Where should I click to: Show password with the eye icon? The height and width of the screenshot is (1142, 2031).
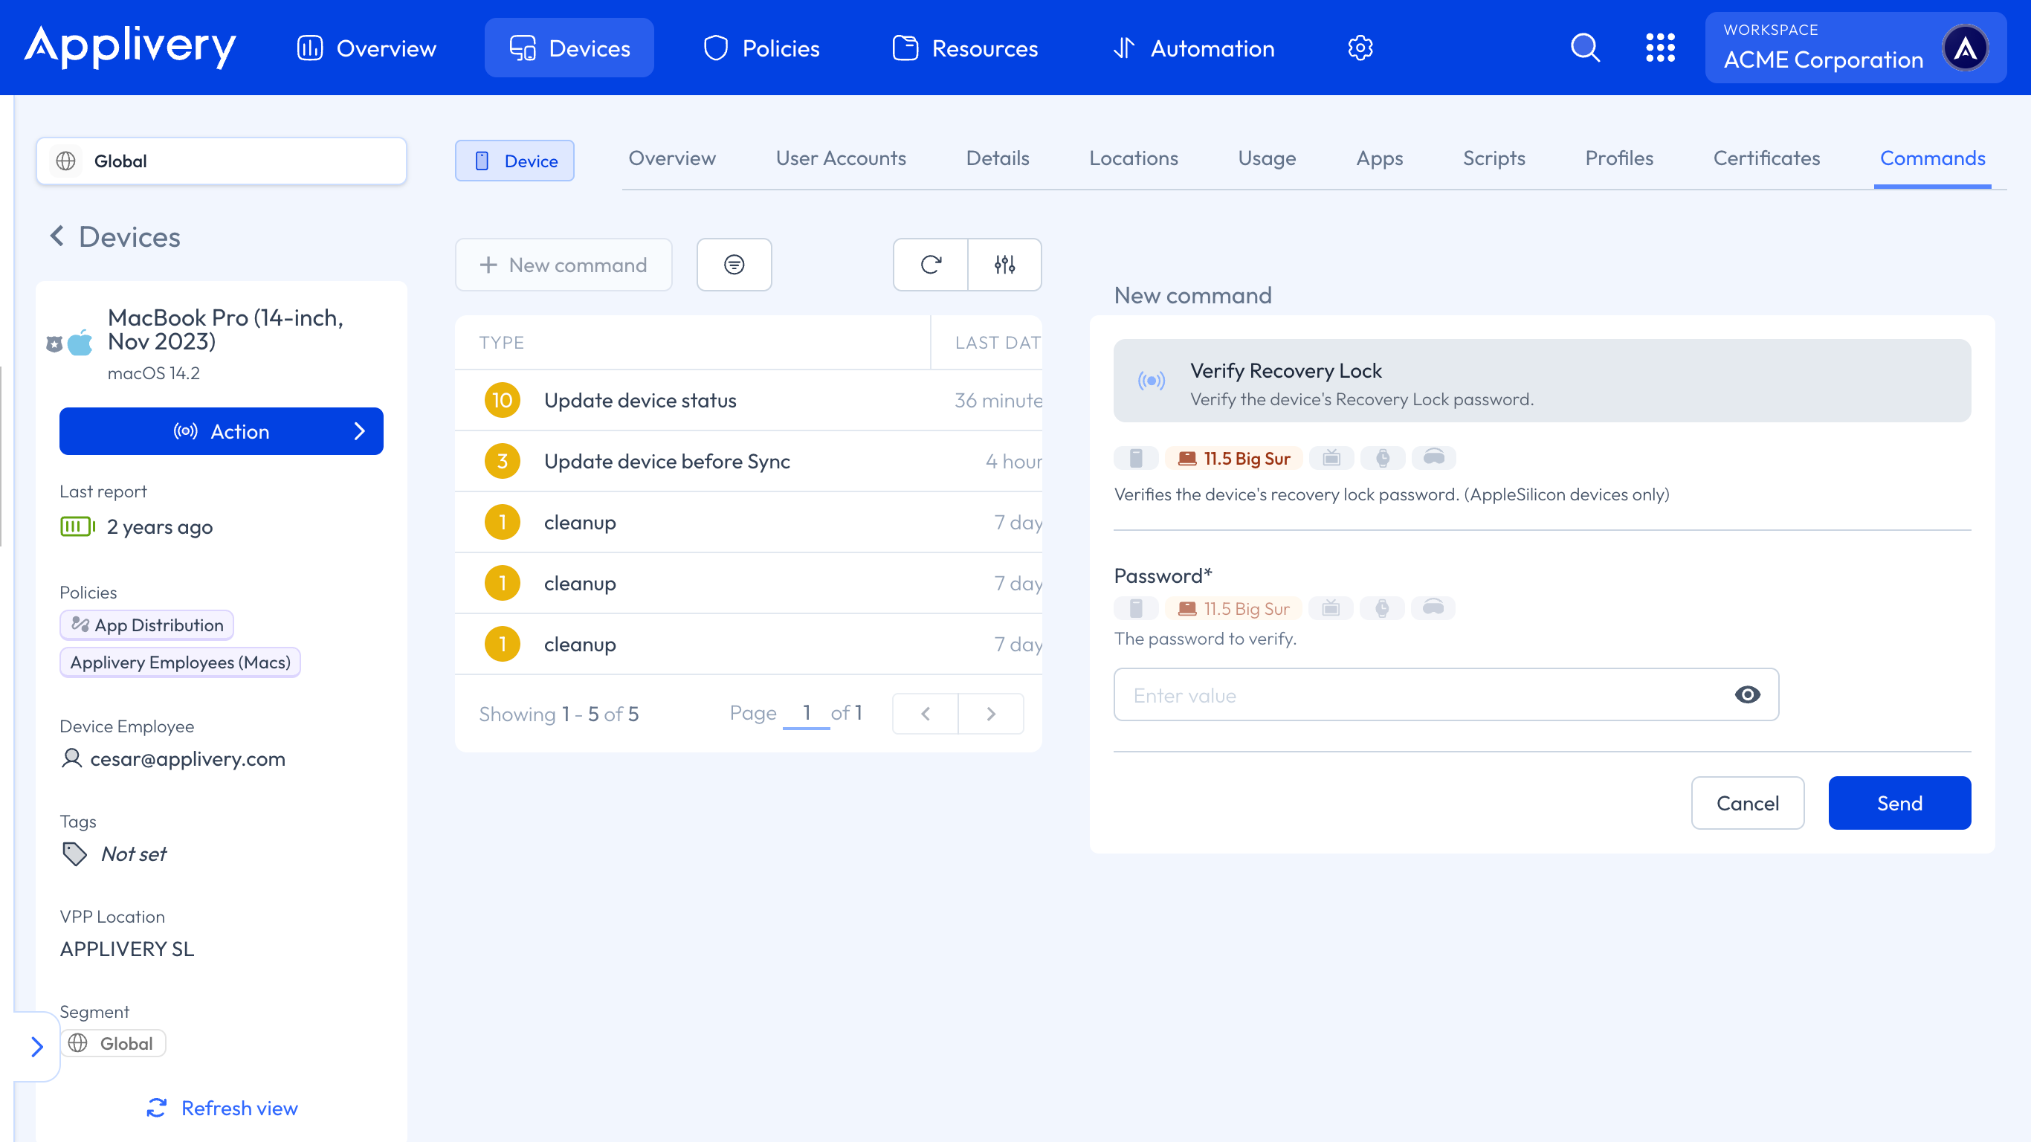1747,695
